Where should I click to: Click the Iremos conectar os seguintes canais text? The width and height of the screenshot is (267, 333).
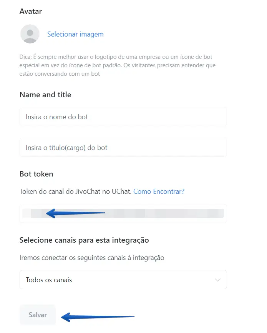pyautogui.click(x=92, y=258)
